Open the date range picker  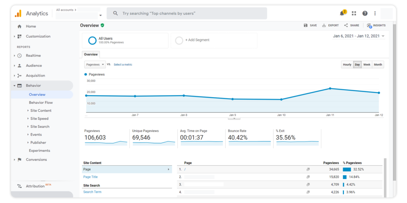(359, 36)
